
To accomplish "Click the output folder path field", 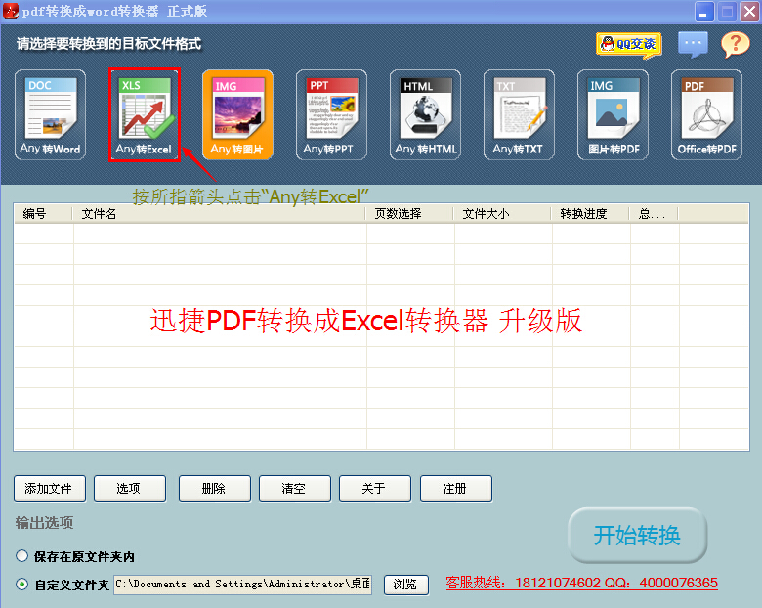I will (x=243, y=585).
